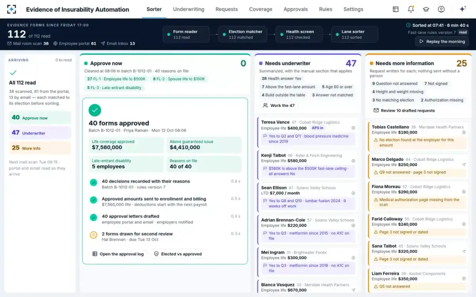The width and height of the screenshot is (476, 297).
Task: Click the orange reviewer icon beside 2 forms drawn
Action: click(93, 235)
